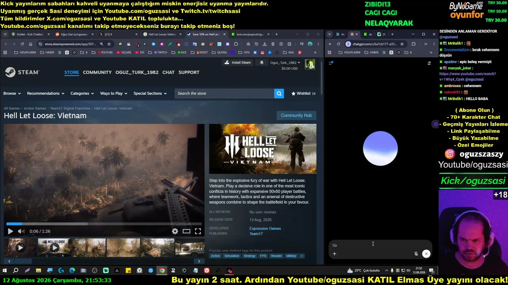
Task: Open ChatGPT voice settings sliders icon
Action: click(429, 63)
